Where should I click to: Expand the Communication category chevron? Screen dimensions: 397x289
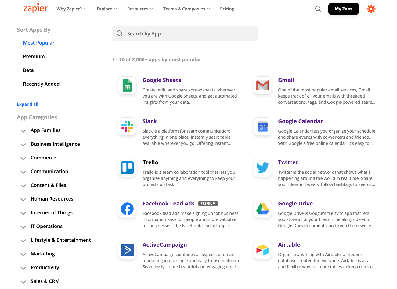(x=23, y=172)
